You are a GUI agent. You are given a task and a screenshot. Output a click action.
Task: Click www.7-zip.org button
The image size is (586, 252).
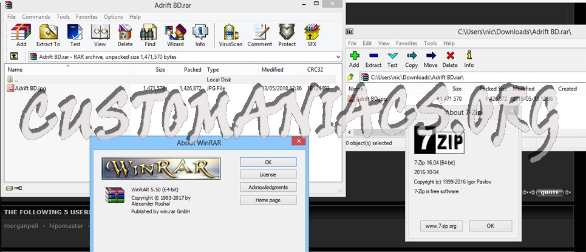[441, 226]
